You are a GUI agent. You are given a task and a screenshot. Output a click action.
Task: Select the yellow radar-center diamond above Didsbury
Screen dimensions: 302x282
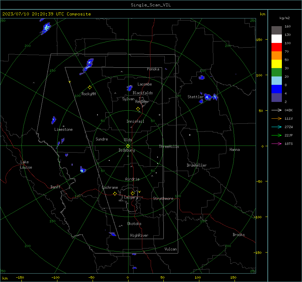(x=128, y=146)
